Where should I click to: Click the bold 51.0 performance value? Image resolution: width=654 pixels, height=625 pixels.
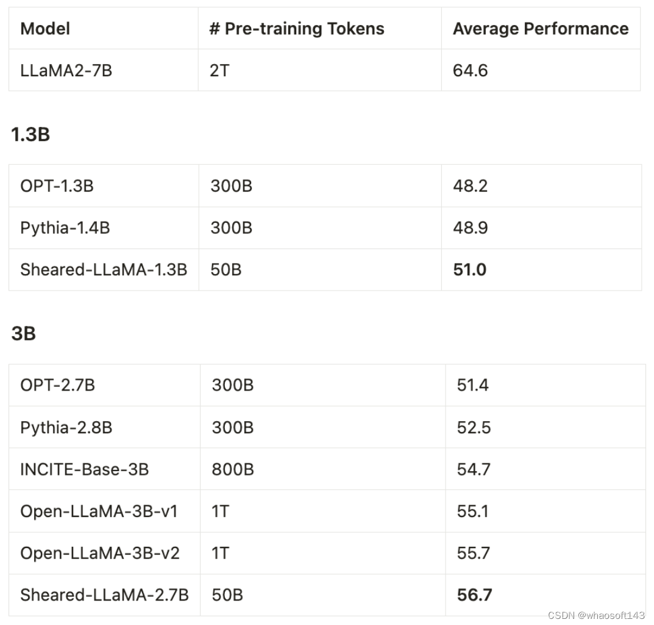[x=470, y=270]
